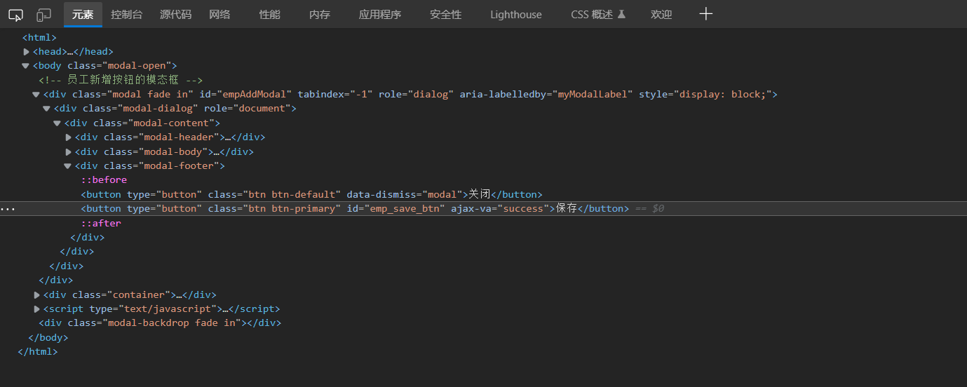Expand the container div node
Screen dimensions: 967x387
(x=37, y=295)
